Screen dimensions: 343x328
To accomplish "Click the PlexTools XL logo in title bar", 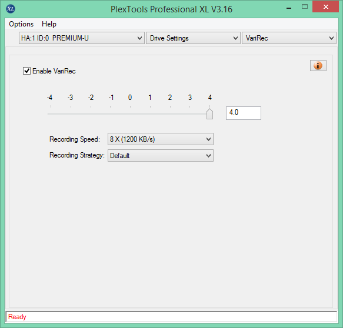I will point(11,9).
